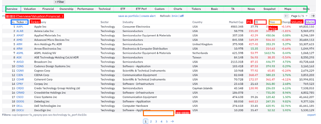
Task: Click the bottom pagination next arrow
Action: [x=172, y=121]
